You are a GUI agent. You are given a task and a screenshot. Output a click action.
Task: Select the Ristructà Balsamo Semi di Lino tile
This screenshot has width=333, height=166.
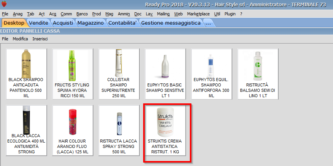click(258, 74)
